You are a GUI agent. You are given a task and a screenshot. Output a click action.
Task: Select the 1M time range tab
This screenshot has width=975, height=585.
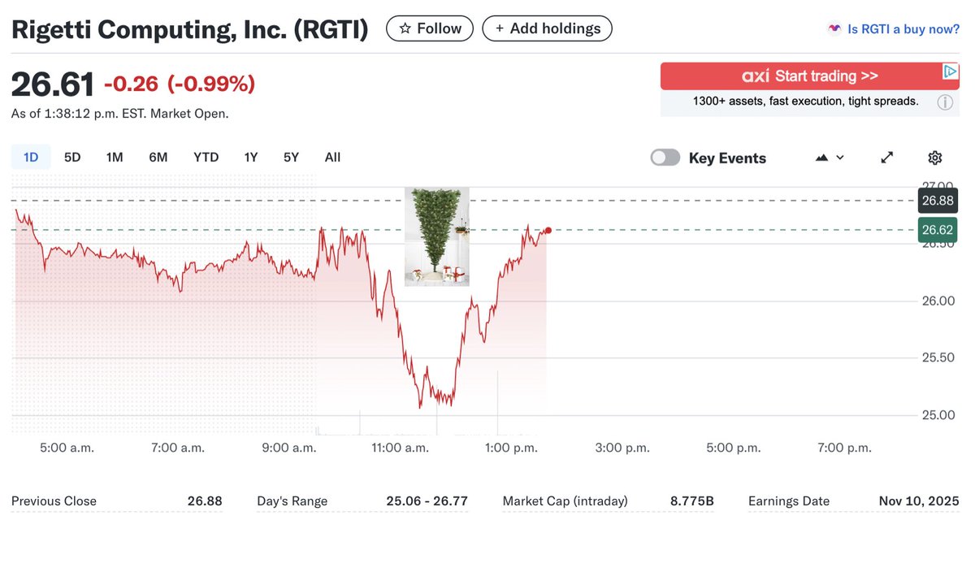tap(115, 157)
